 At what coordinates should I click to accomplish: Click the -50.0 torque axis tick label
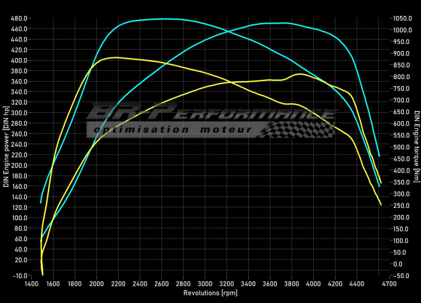401,276
